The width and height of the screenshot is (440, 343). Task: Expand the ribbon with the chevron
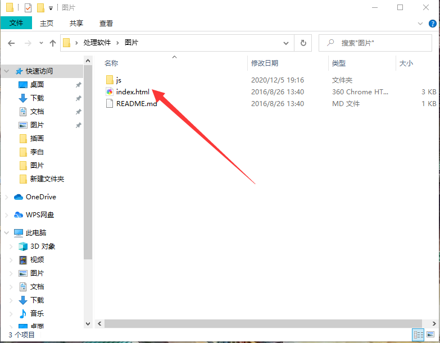click(419, 24)
